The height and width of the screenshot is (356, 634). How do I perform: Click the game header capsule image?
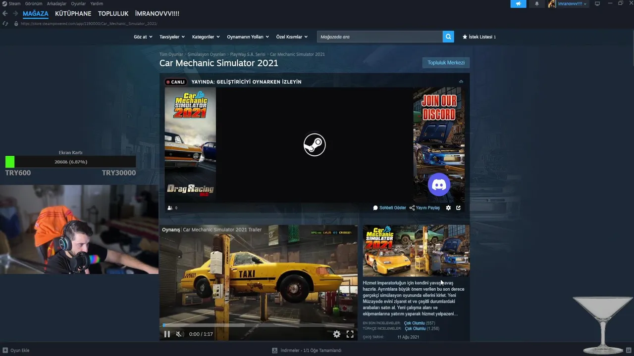coord(416,250)
